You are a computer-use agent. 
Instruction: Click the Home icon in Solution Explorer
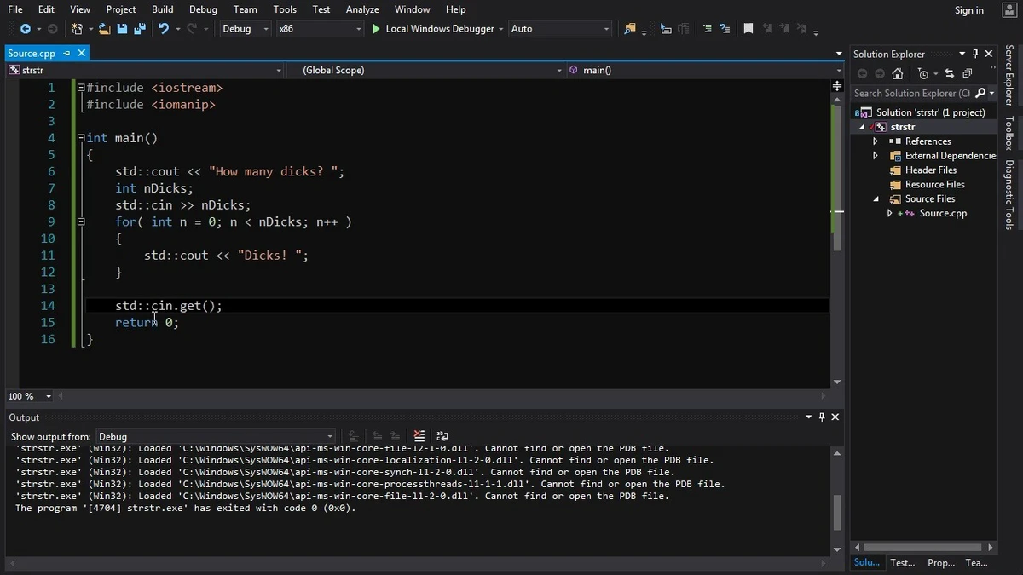897,74
